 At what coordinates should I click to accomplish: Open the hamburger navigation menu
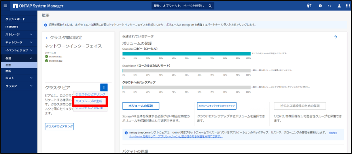6,6
